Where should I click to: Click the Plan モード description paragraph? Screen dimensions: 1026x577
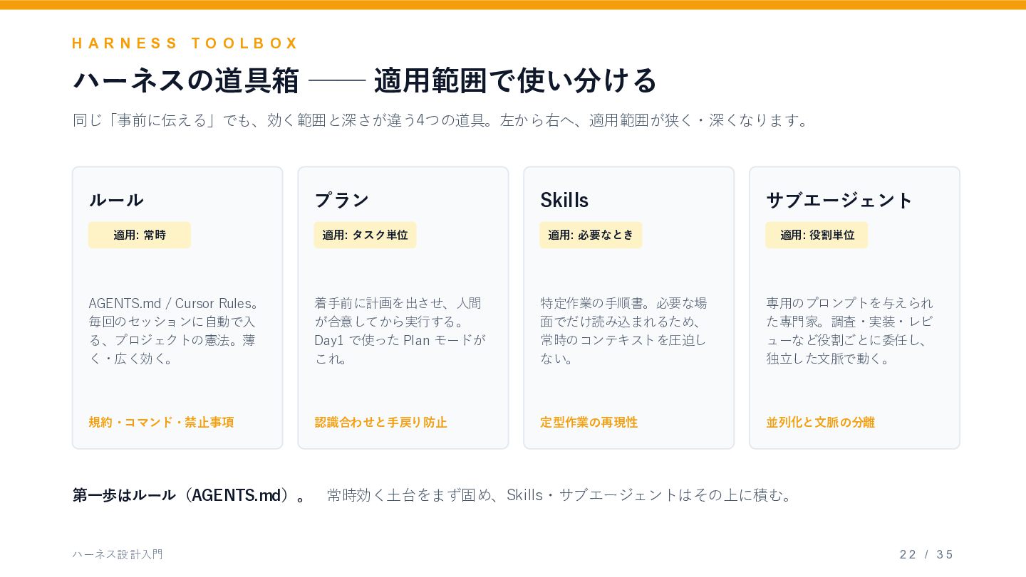coord(401,331)
